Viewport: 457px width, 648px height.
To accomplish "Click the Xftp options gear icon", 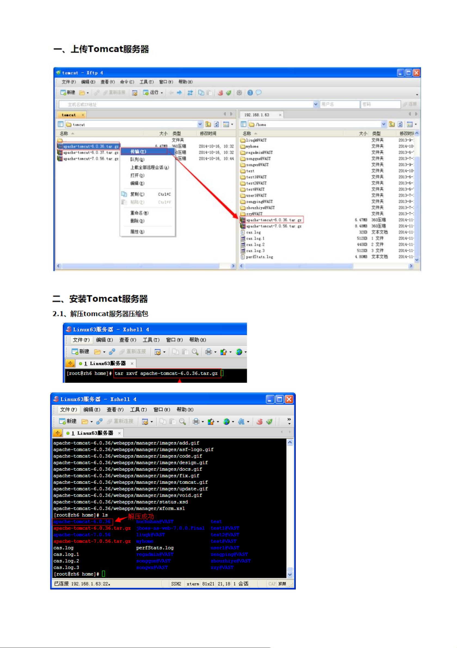I will [x=239, y=93].
